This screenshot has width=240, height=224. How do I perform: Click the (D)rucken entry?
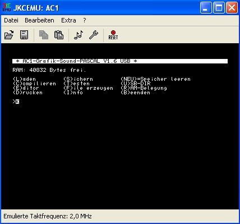tap(27, 93)
